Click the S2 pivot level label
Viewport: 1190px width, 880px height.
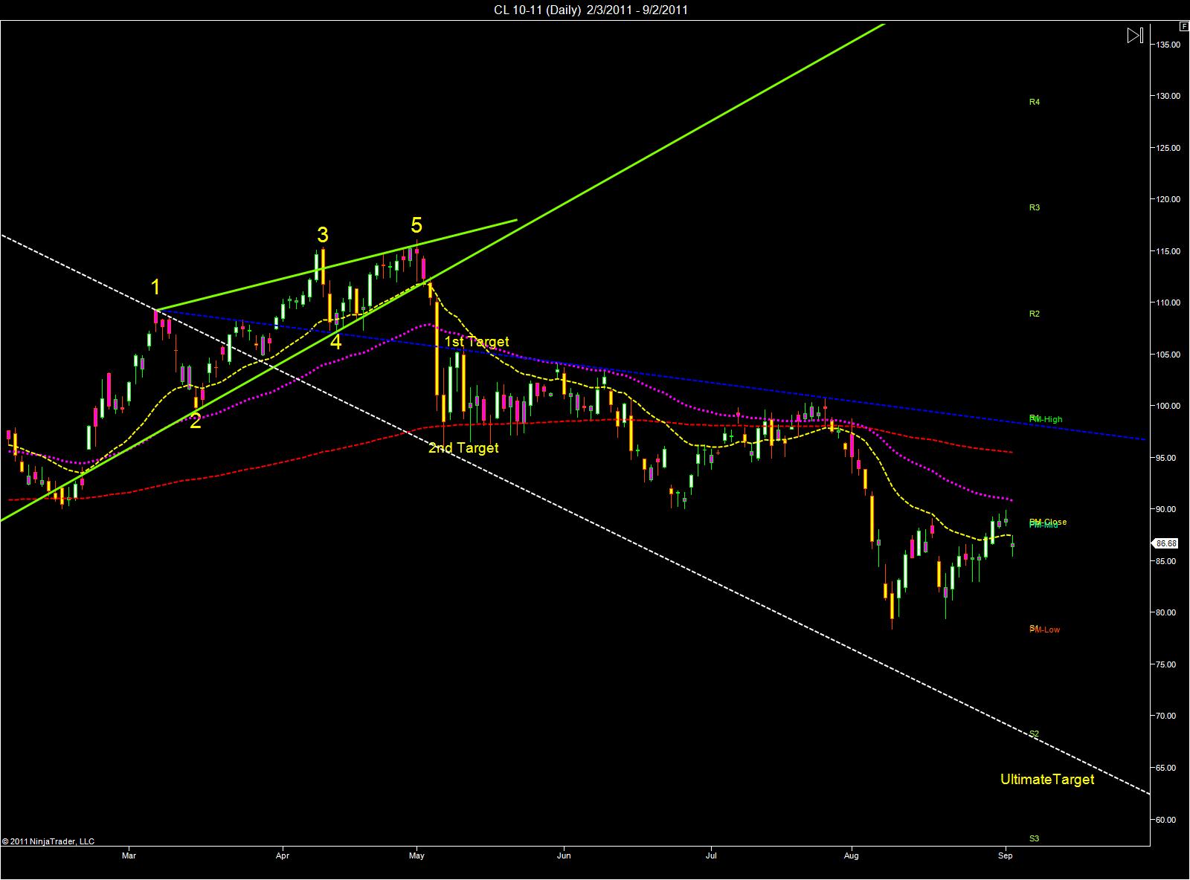pos(1035,734)
